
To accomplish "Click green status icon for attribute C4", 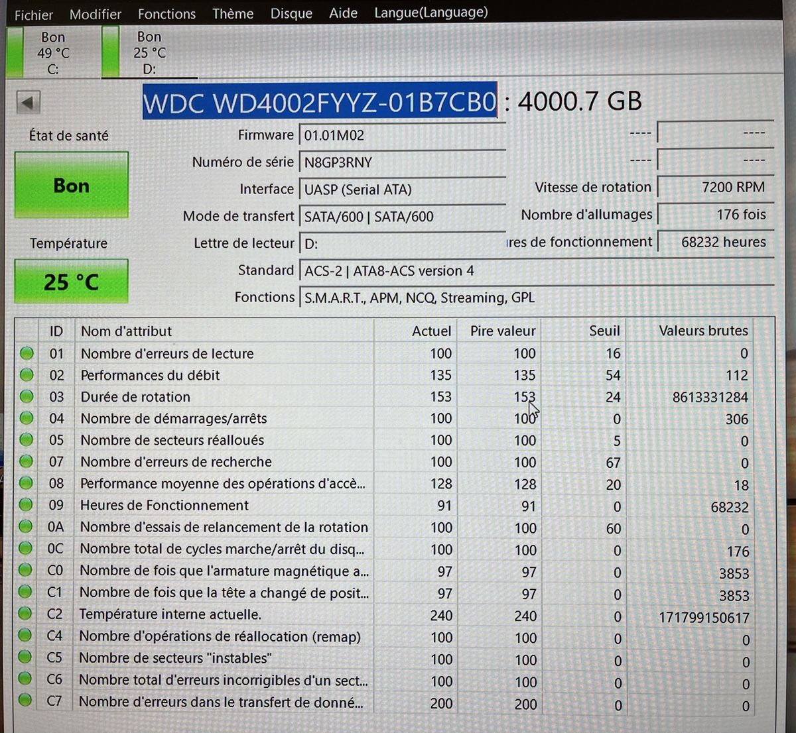I will click(25, 636).
